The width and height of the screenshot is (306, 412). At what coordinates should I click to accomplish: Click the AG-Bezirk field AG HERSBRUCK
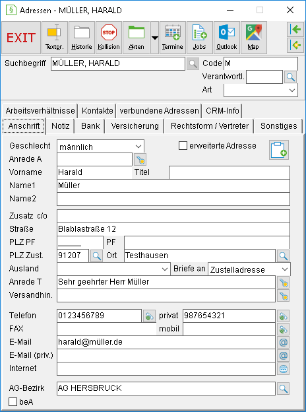coord(166,388)
